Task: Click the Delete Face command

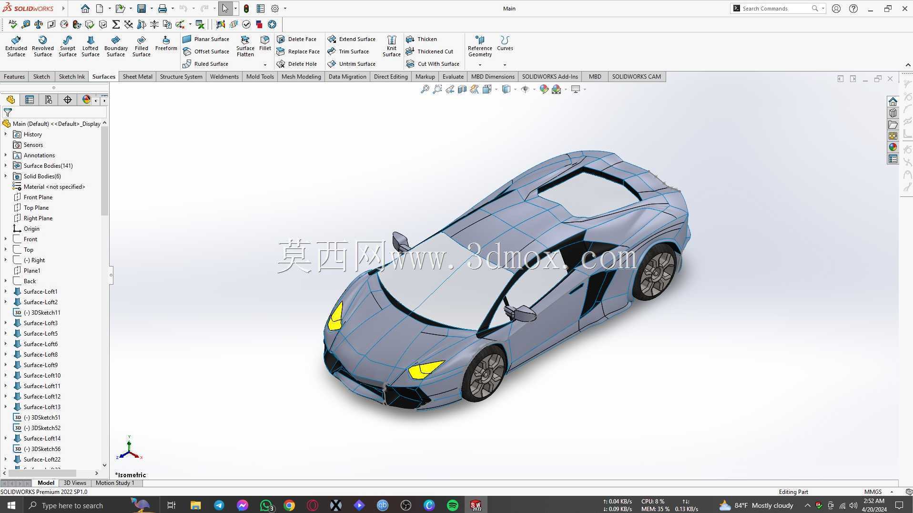Action: (297, 39)
